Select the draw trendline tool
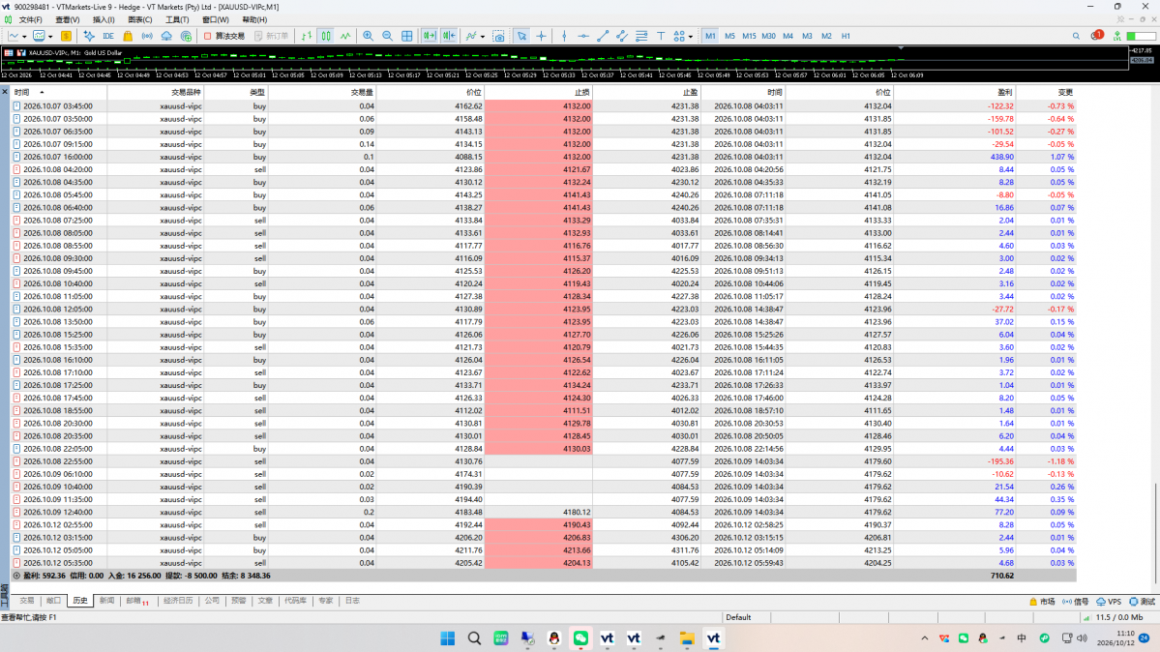Image resolution: width=1160 pixels, height=652 pixels. point(603,36)
